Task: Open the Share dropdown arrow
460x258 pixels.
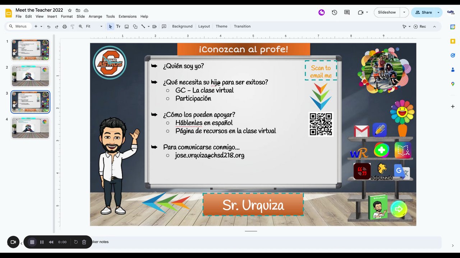Action: (438, 12)
